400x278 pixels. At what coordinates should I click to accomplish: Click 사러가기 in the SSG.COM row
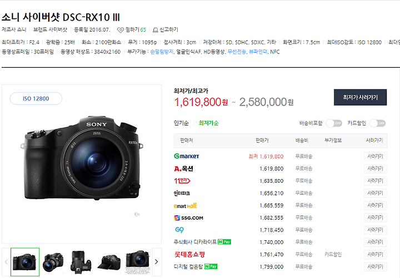click(x=375, y=218)
